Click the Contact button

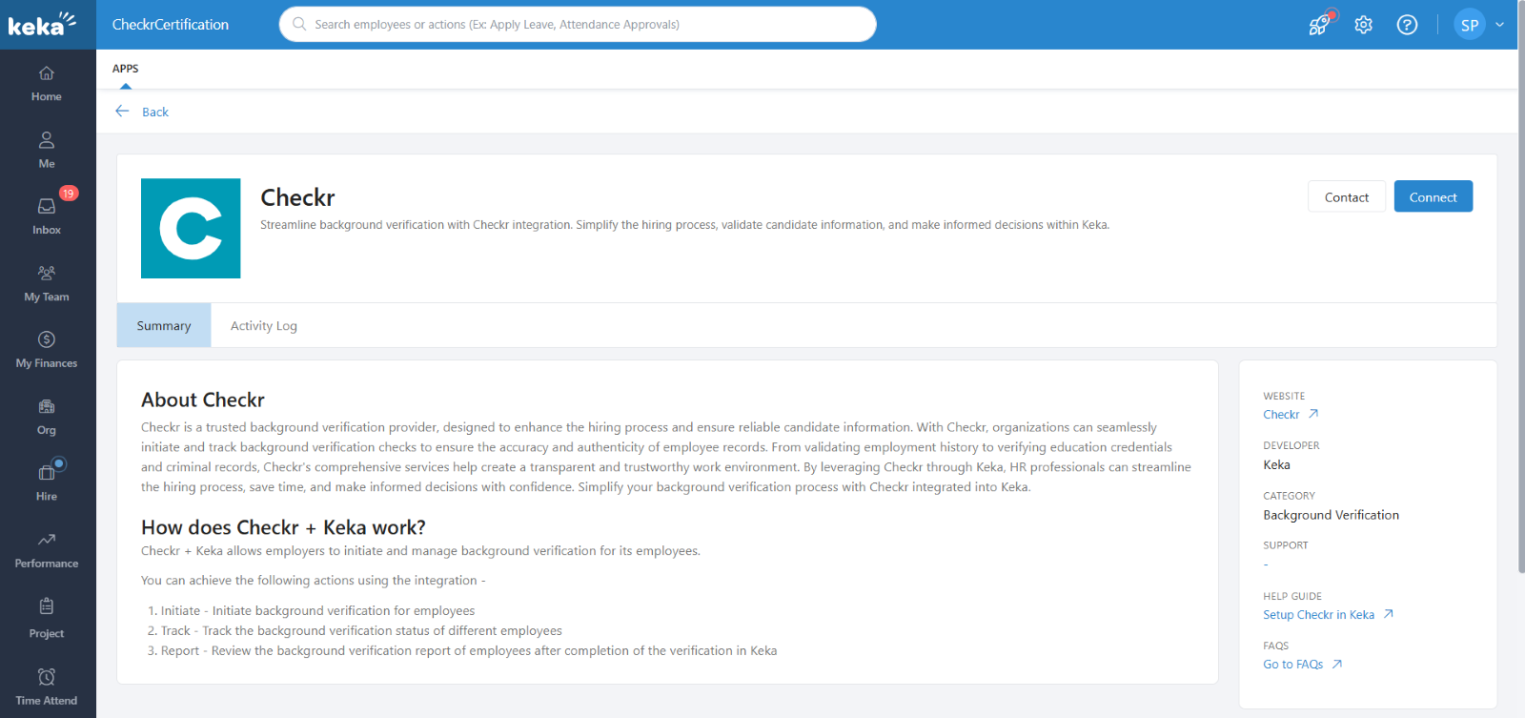coord(1347,196)
